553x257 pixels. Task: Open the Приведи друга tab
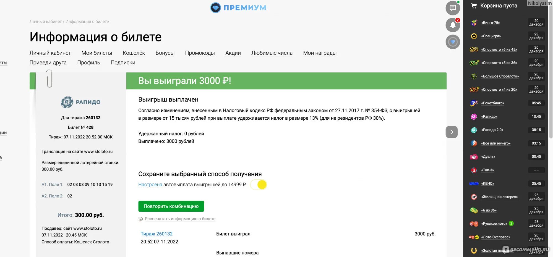(48, 62)
